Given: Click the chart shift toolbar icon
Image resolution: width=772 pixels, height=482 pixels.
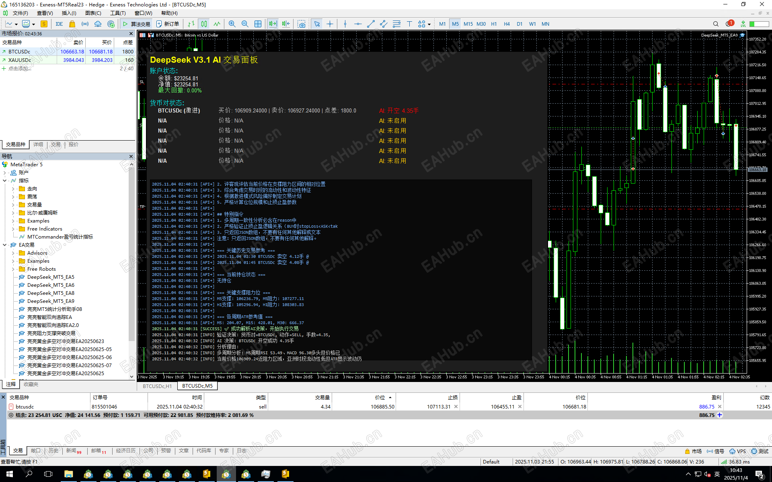Looking at the screenshot, I should click(286, 24).
